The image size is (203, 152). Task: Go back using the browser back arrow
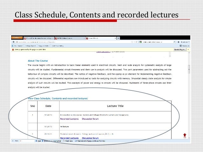point(14,42)
